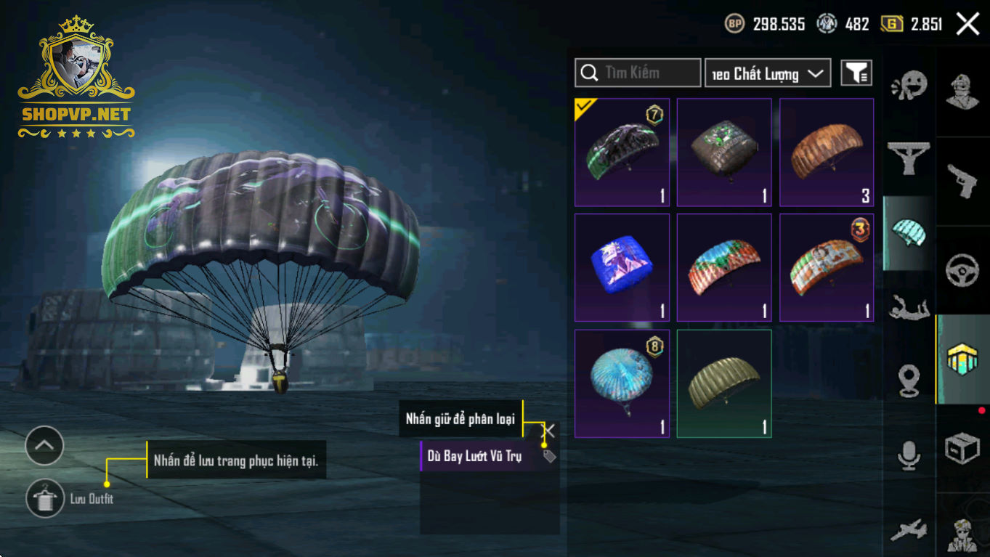The image size is (990, 557).
Task: Select the microphone voice pack icon
Action: tap(909, 455)
